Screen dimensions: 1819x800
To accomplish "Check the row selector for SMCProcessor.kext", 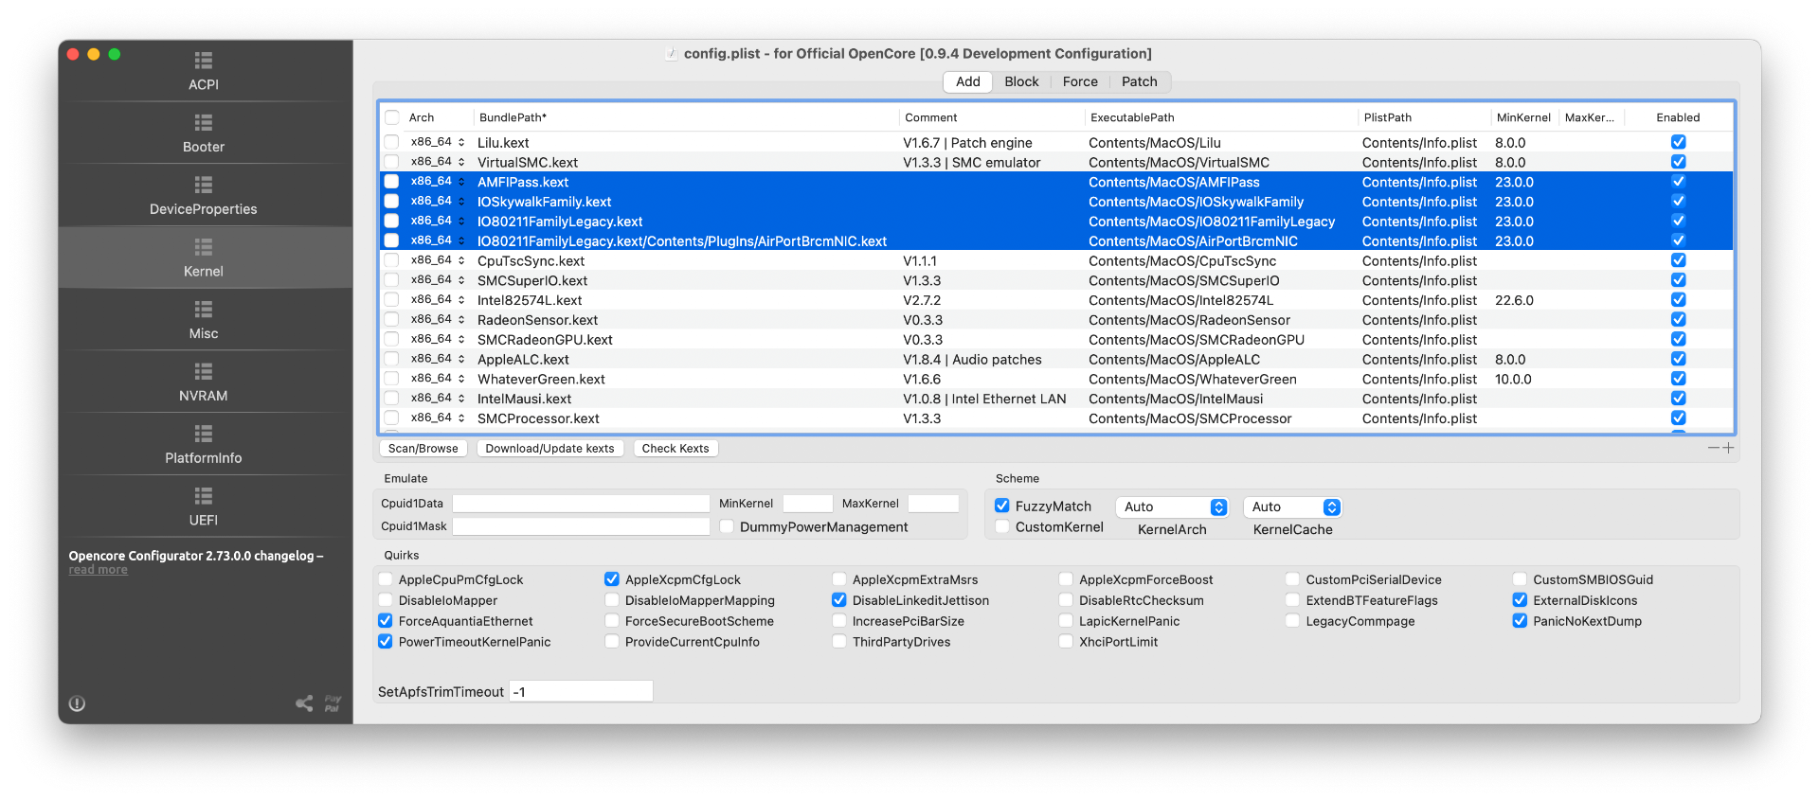I will 391,418.
